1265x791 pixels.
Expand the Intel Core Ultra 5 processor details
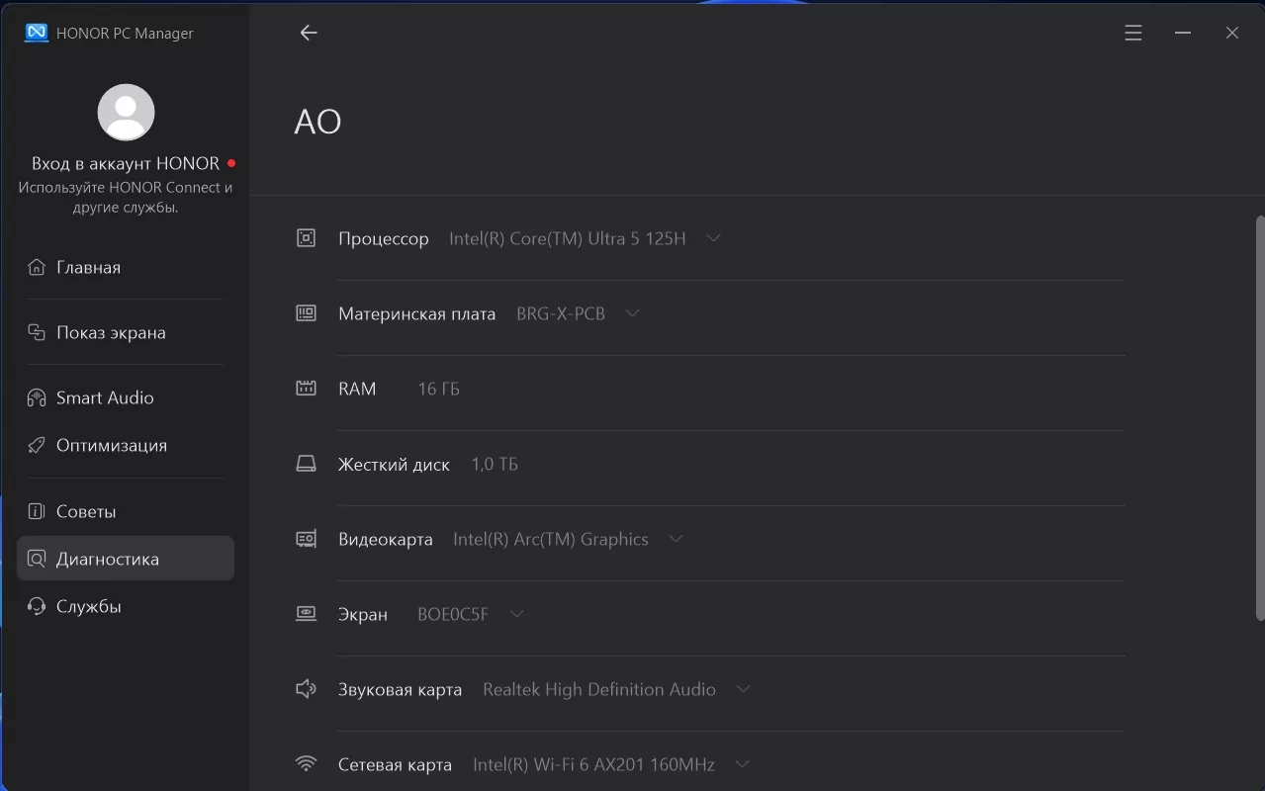click(713, 238)
